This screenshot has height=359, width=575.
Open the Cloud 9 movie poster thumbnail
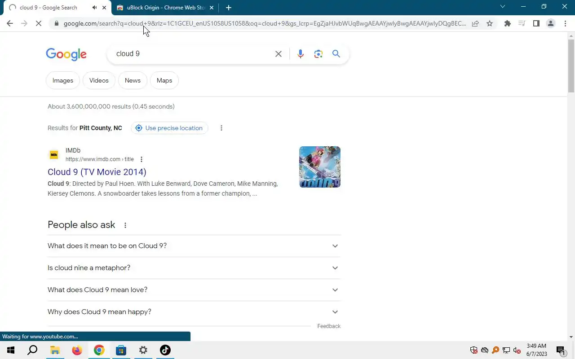[320, 167]
